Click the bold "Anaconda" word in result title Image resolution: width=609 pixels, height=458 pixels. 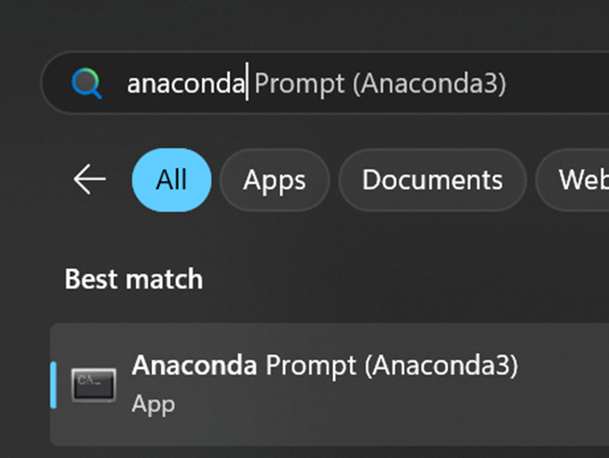[195, 365]
